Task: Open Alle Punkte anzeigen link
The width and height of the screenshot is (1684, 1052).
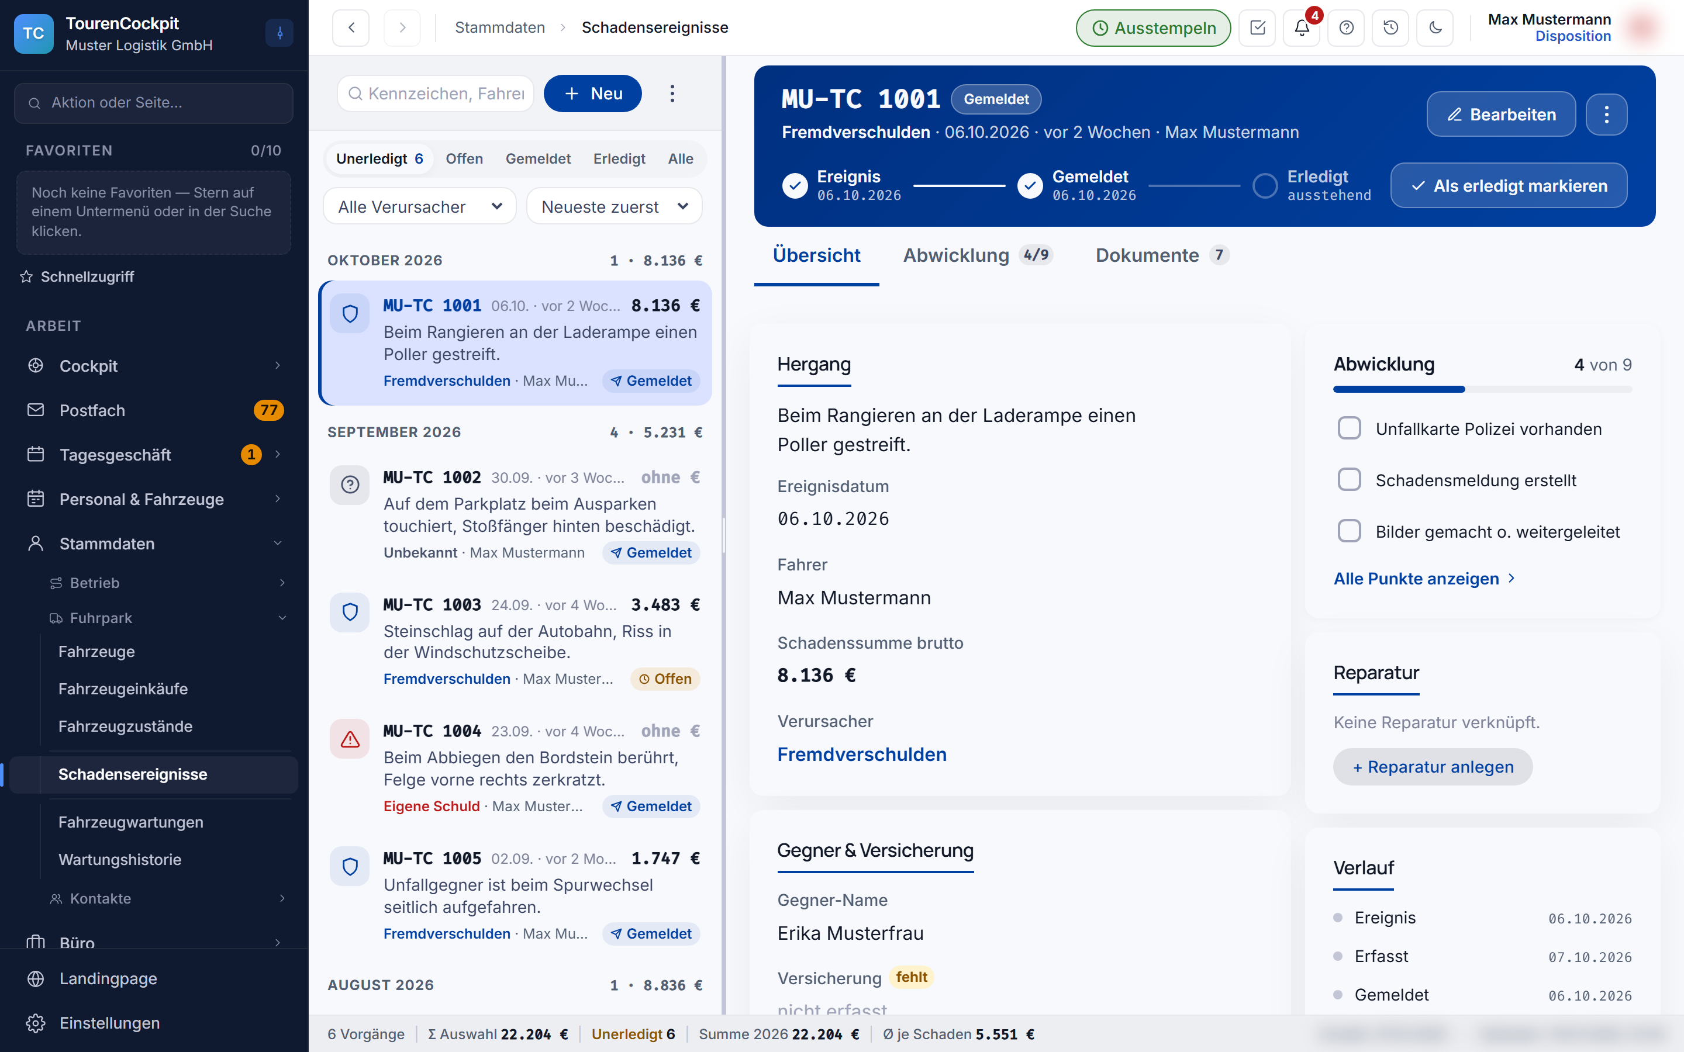Action: pyautogui.click(x=1424, y=579)
